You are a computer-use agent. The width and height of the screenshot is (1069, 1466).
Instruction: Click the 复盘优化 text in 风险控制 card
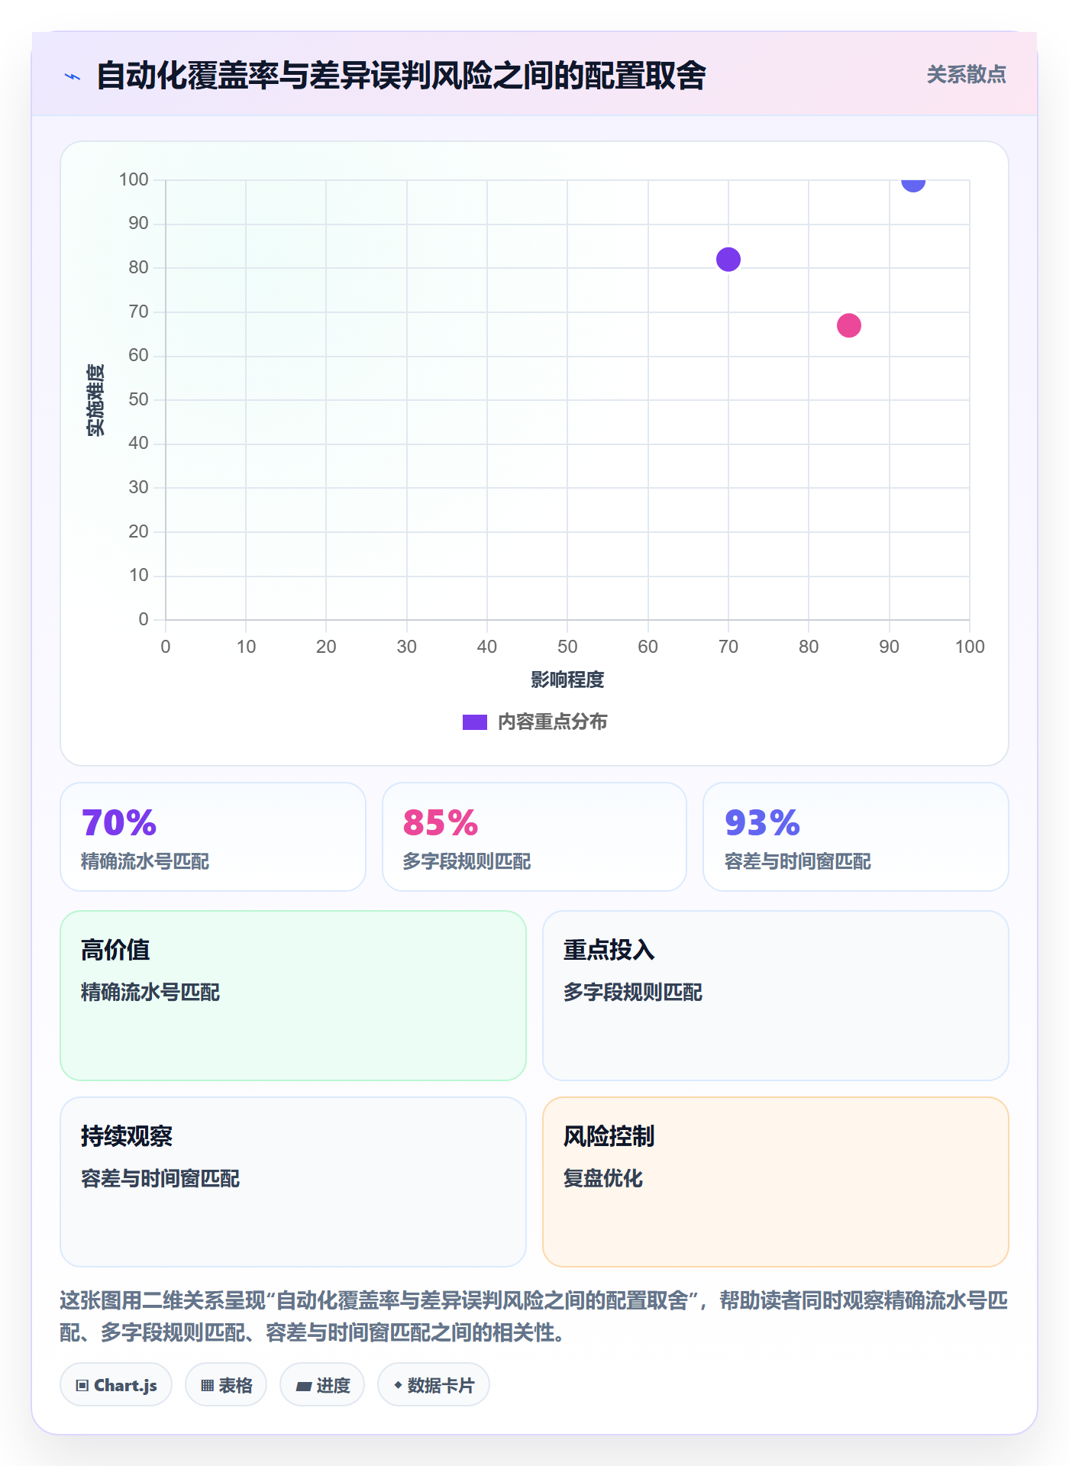(603, 1178)
